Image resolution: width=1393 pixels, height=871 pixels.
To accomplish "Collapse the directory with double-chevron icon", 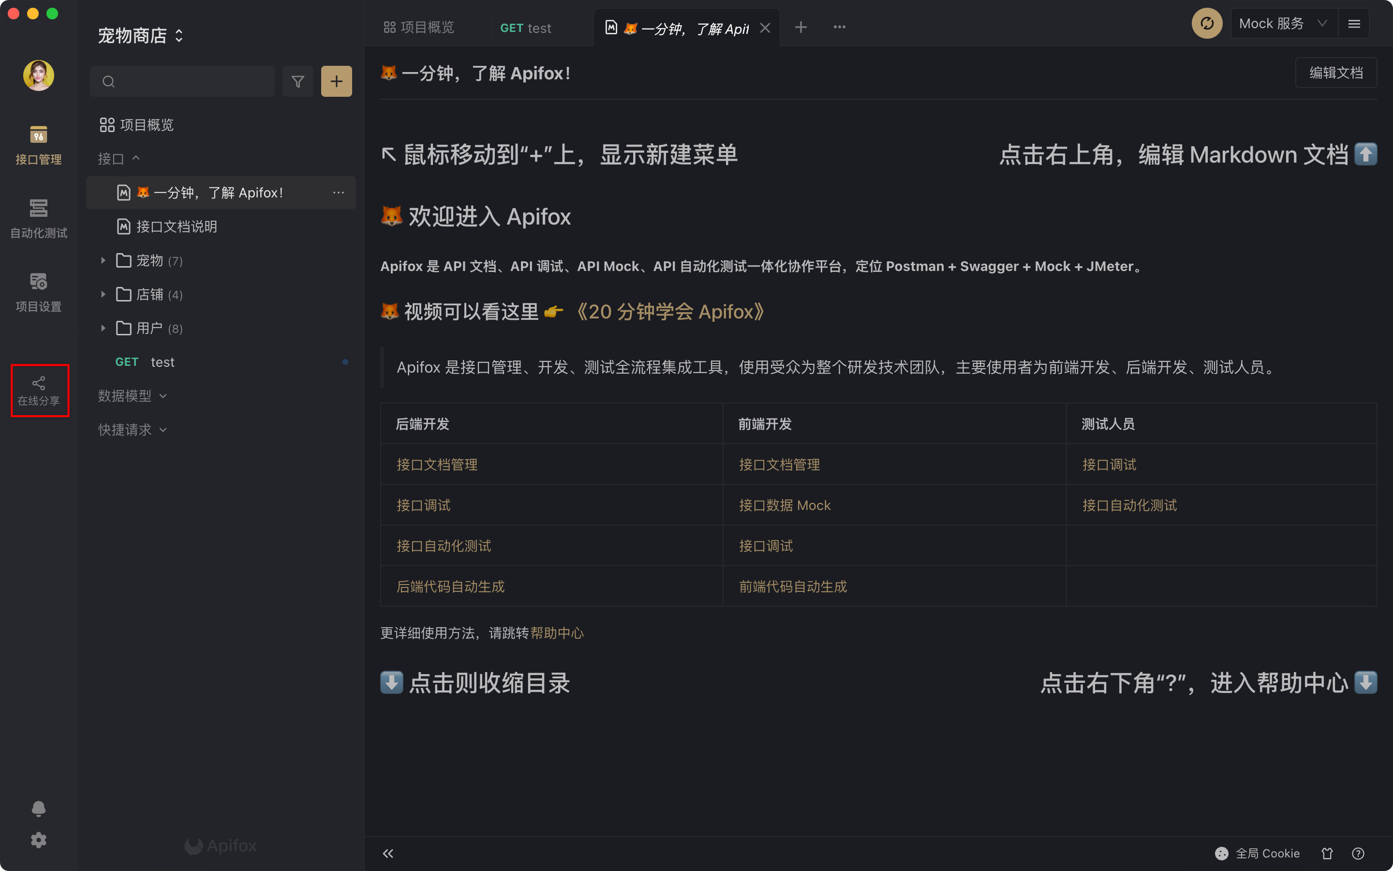I will [388, 853].
